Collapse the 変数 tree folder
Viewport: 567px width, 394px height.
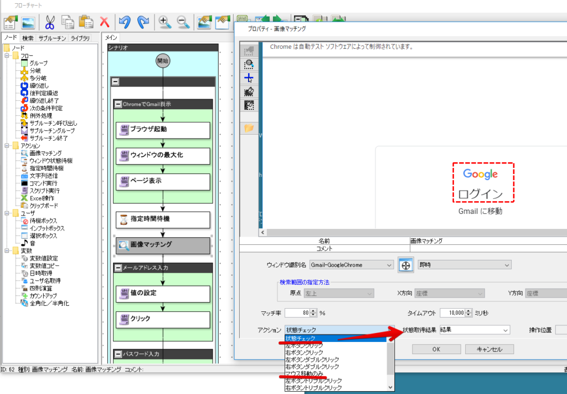(x=7, y=250)
